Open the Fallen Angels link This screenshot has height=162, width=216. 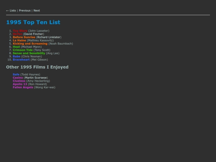(x=23, y=87)
